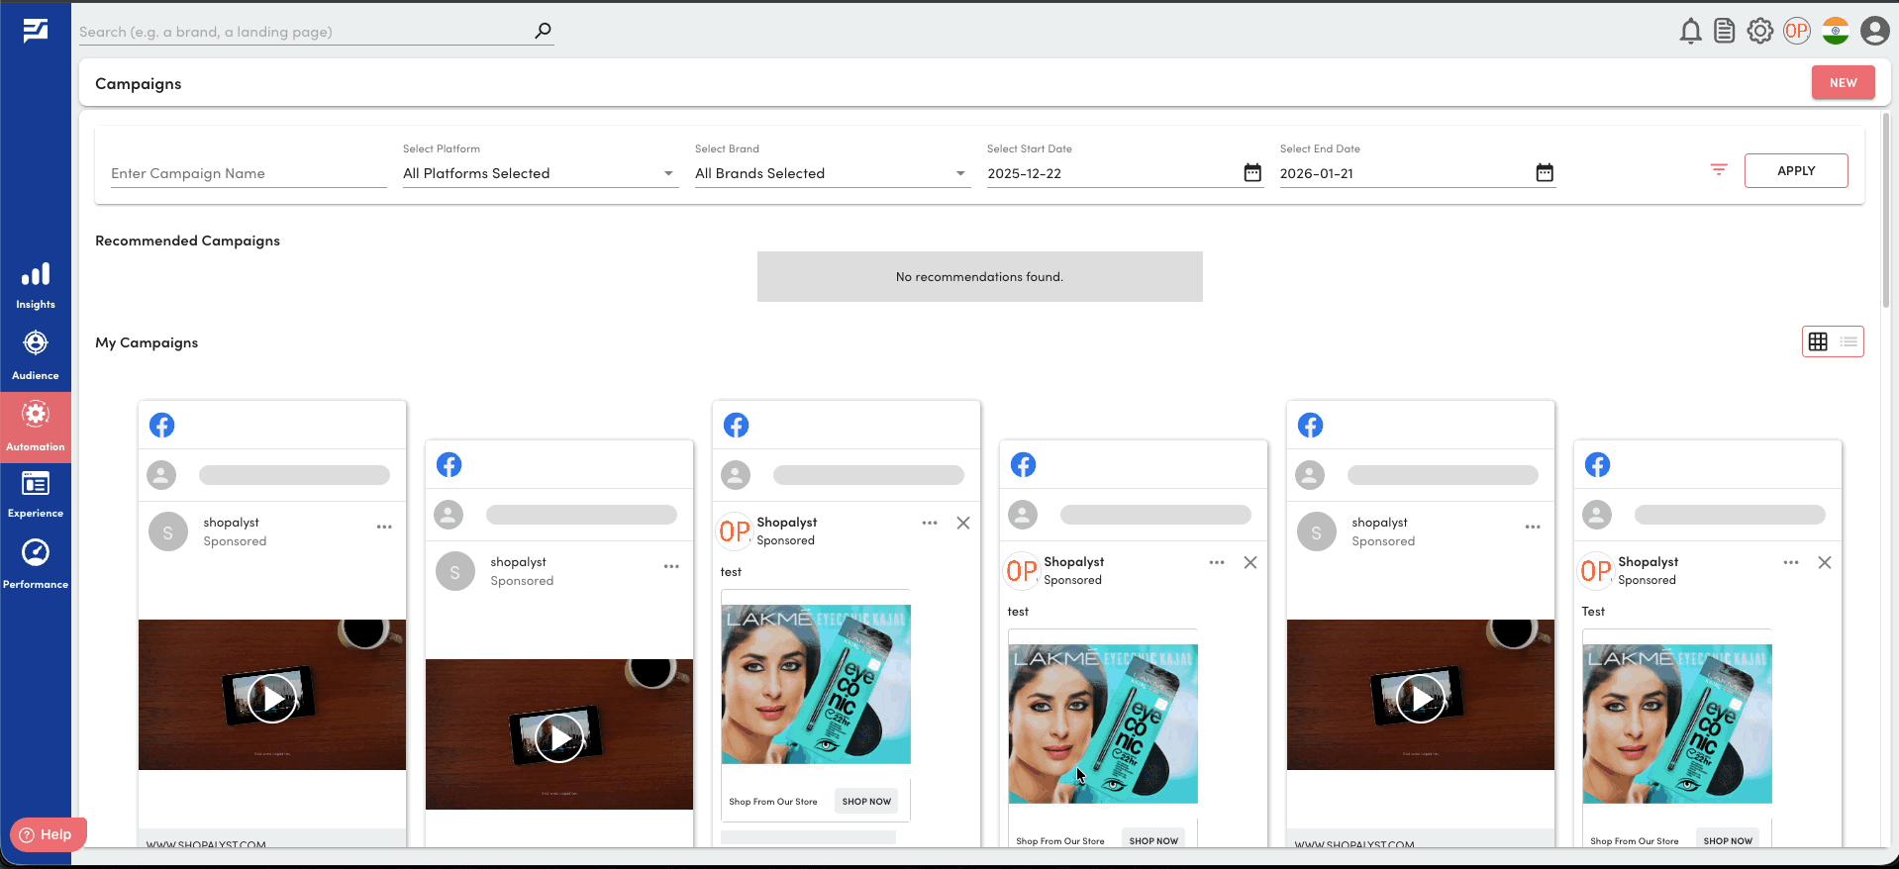
Task: Click the Help button
Action: coord(48,834)
